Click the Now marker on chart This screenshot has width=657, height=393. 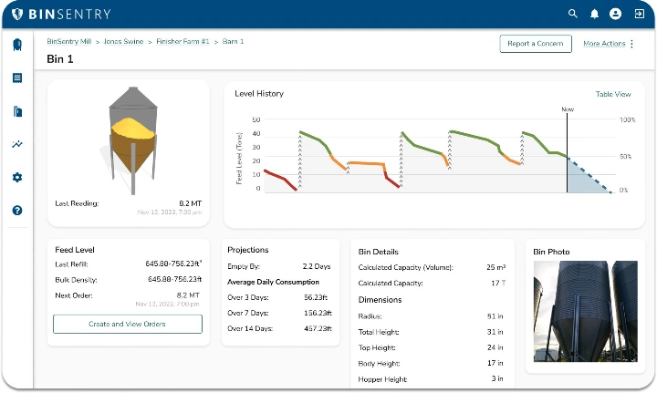point(568,109)
